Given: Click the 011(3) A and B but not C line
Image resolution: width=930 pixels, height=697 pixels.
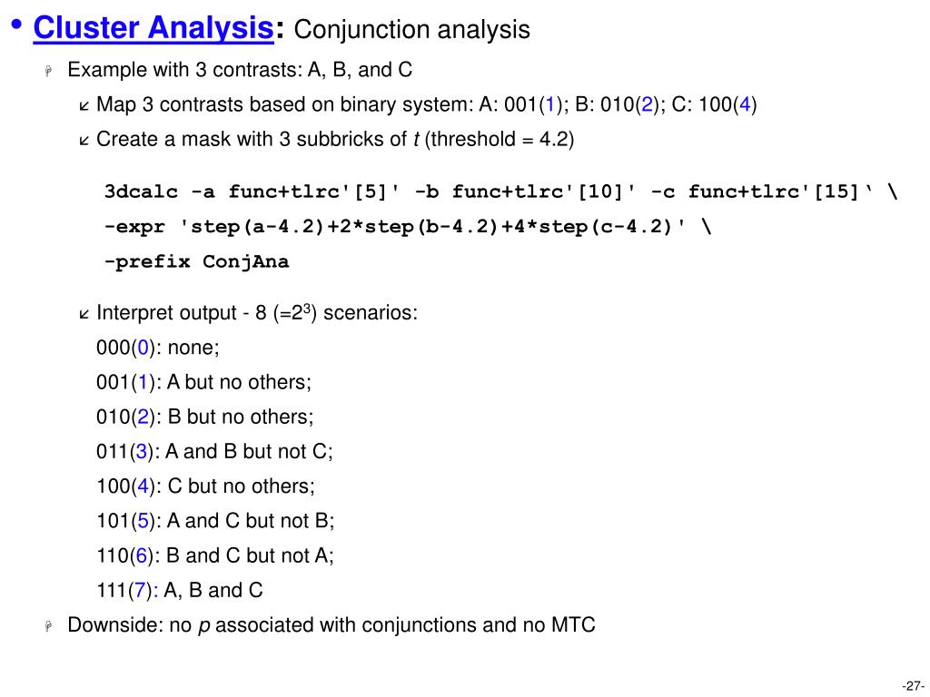Looking at the screenshot, I should pos(214,452).
